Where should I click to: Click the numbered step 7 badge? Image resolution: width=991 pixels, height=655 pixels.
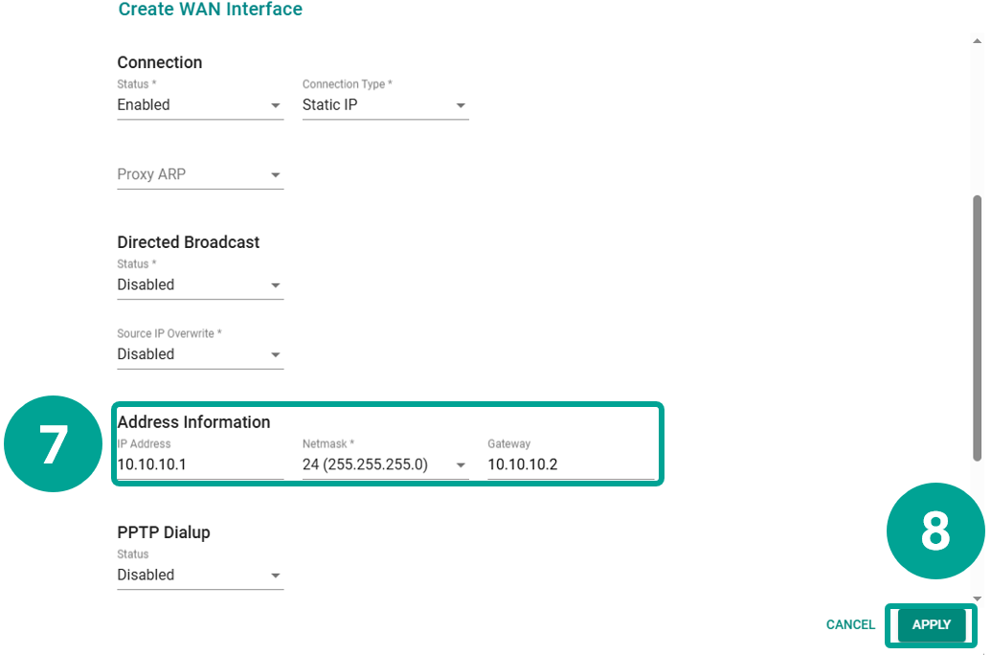pyautogui.click(x=54, y=444)
